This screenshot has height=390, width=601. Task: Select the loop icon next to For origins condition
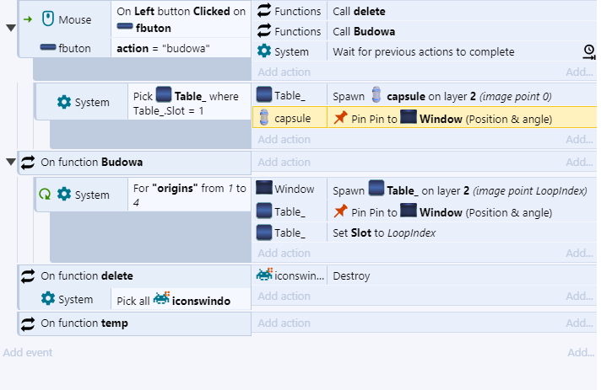[45, 195]
